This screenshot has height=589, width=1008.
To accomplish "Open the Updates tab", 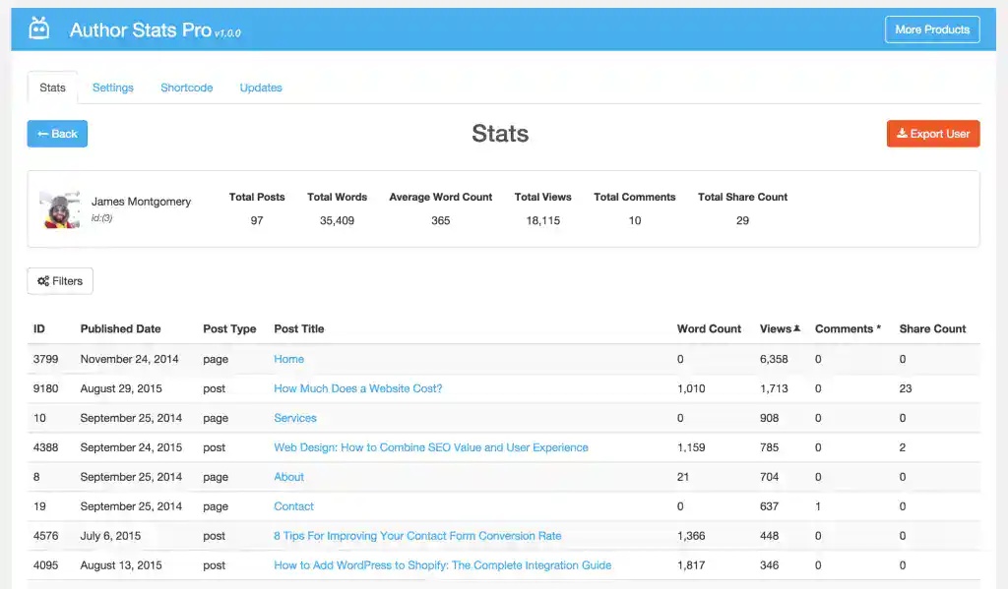I will click(x=261, y=88).
